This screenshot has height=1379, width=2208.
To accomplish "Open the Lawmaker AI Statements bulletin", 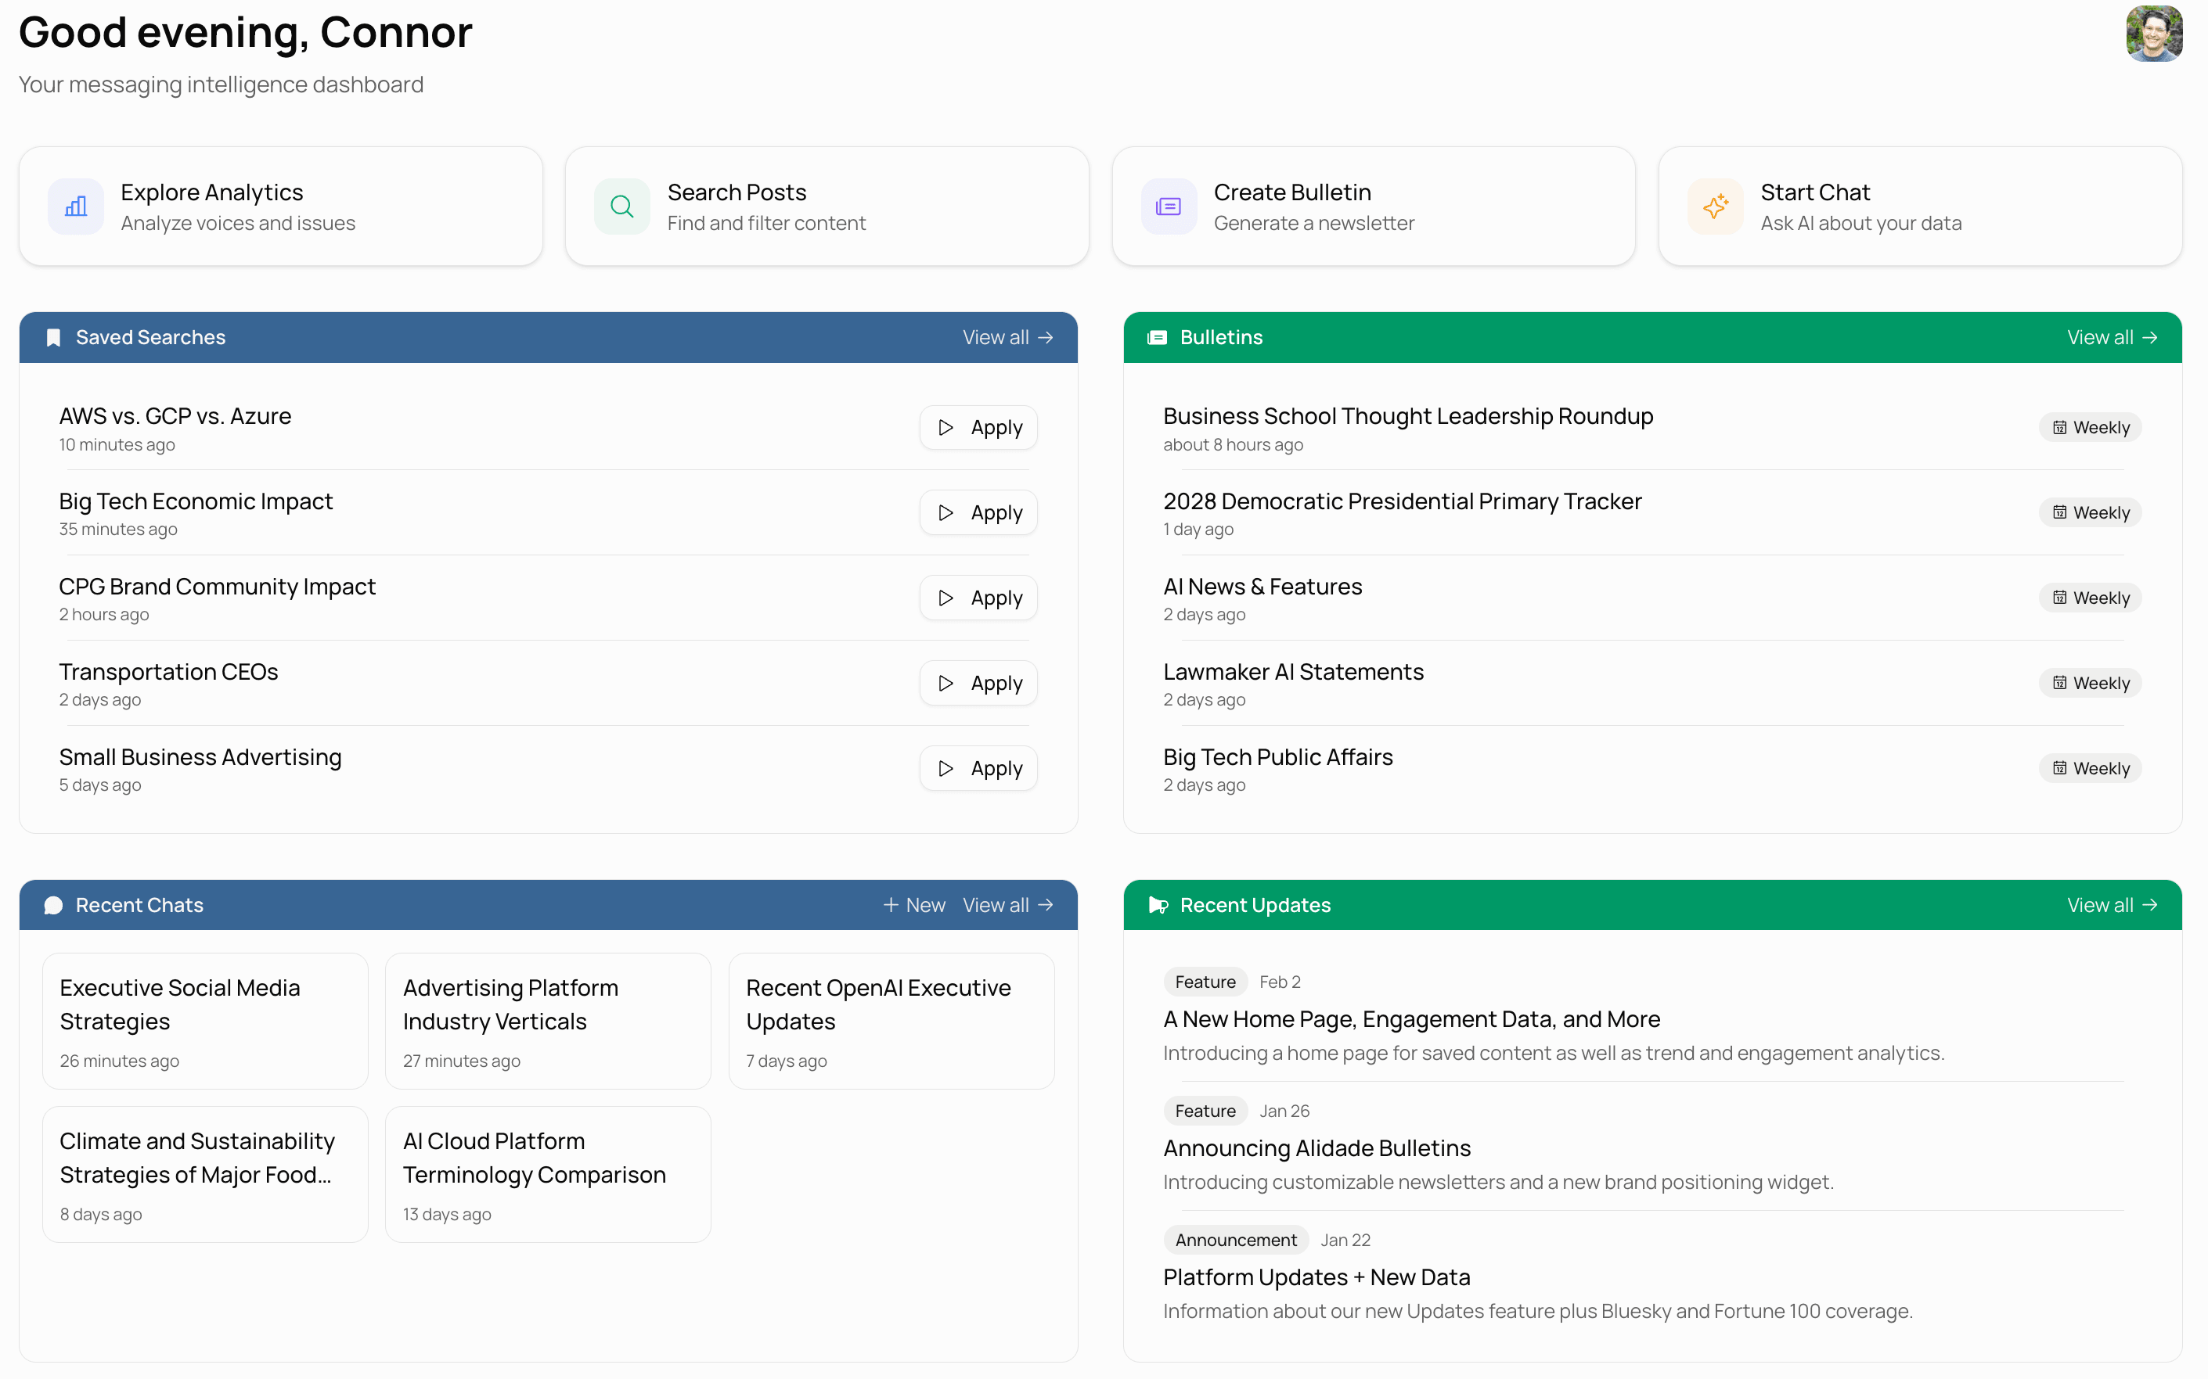I will (1293, 671).
